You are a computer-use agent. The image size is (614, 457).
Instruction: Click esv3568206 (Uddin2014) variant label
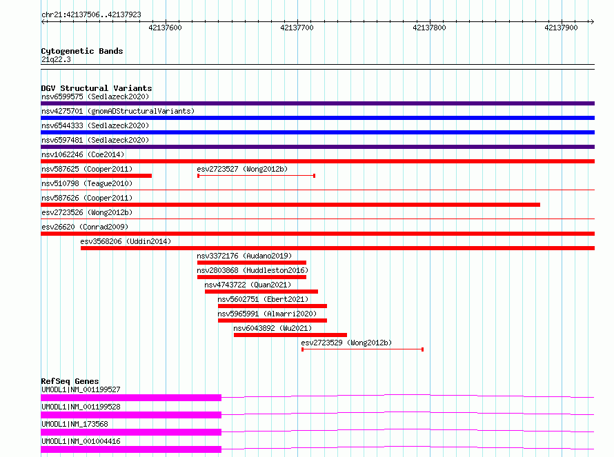point(126,241)
